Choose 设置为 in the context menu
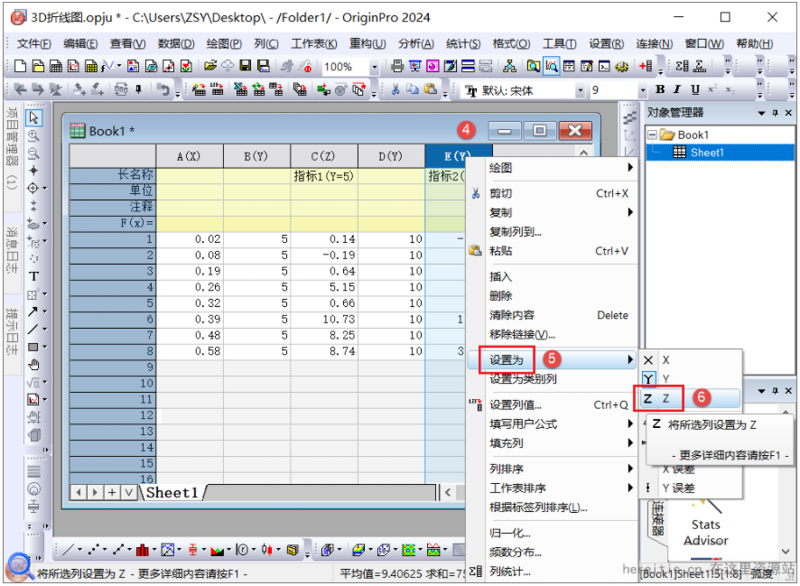Viewport: 800px width, 586px height. [x=552, y=360]
